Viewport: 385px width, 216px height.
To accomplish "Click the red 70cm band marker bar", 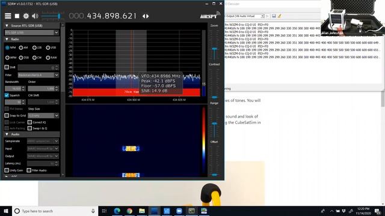I will 137,92.
